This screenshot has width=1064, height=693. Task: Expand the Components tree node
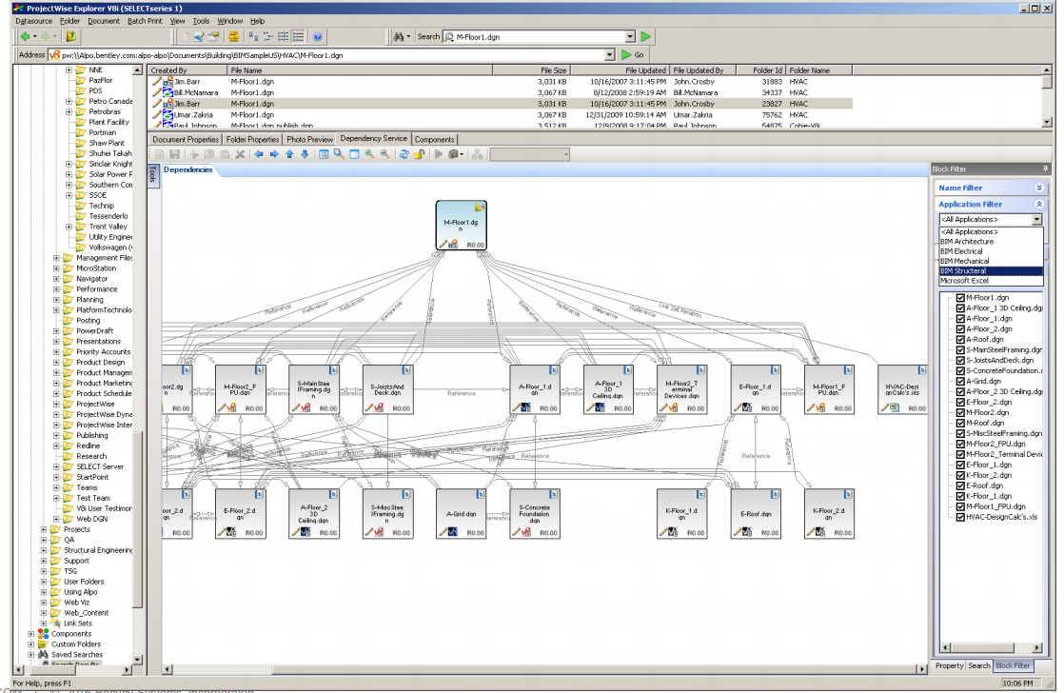click(x=31, y=634)
